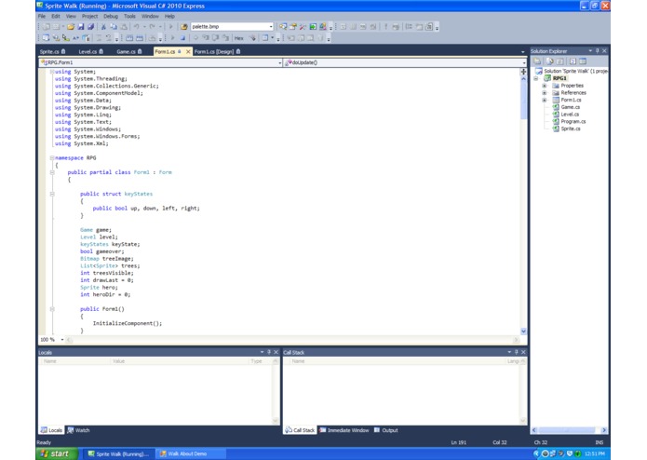Open the Debug menu
Viewport: 647px width, 460px height.
click(x=111, y=16)
